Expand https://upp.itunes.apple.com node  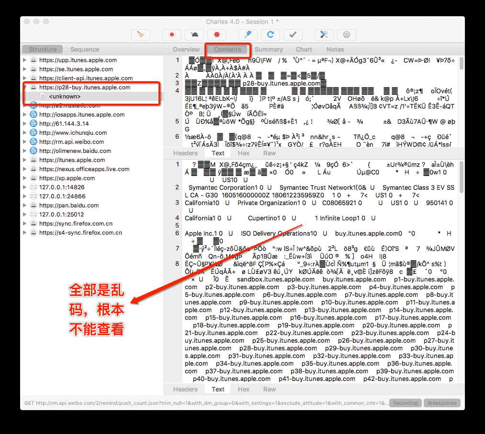[25, 60]
